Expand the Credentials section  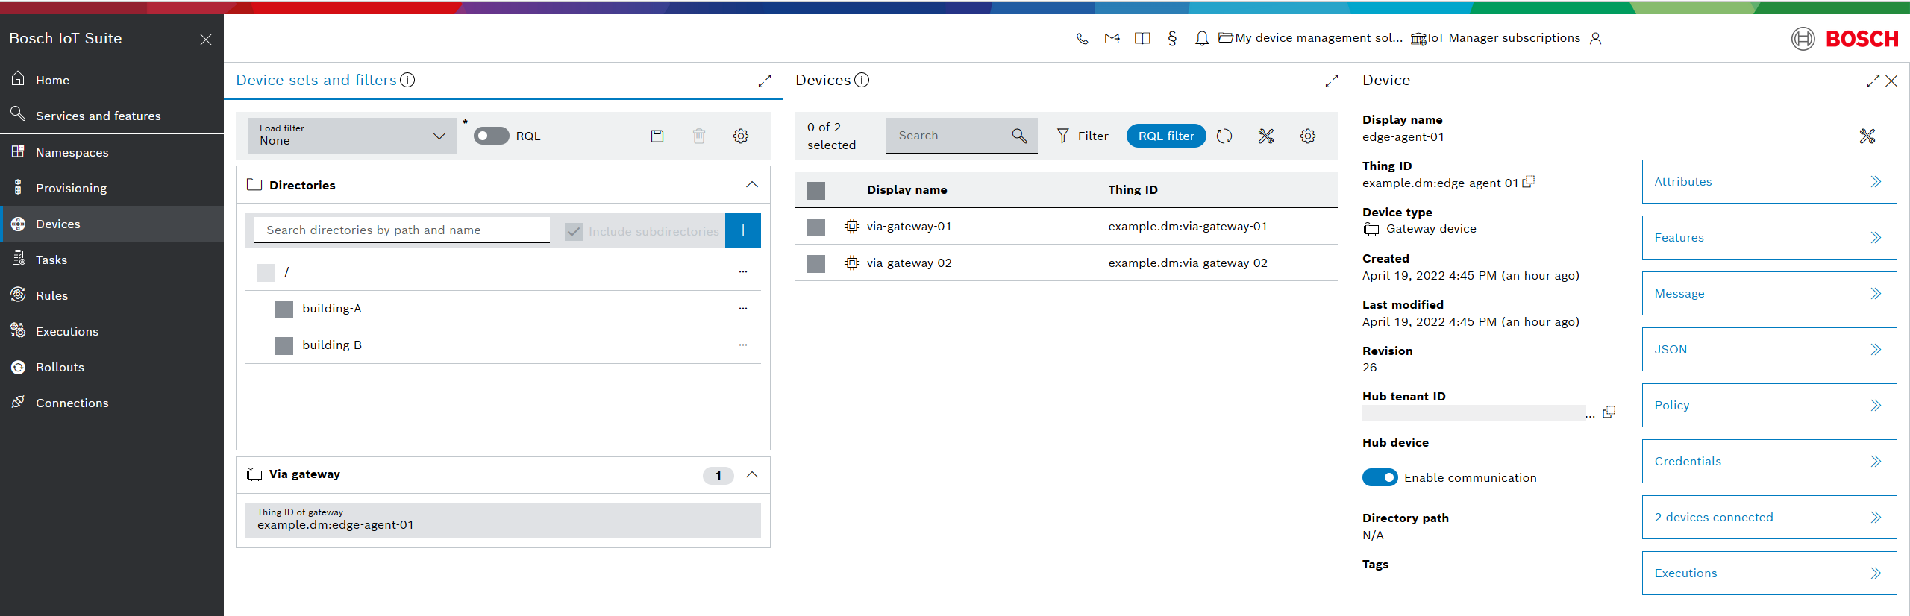1769,461
